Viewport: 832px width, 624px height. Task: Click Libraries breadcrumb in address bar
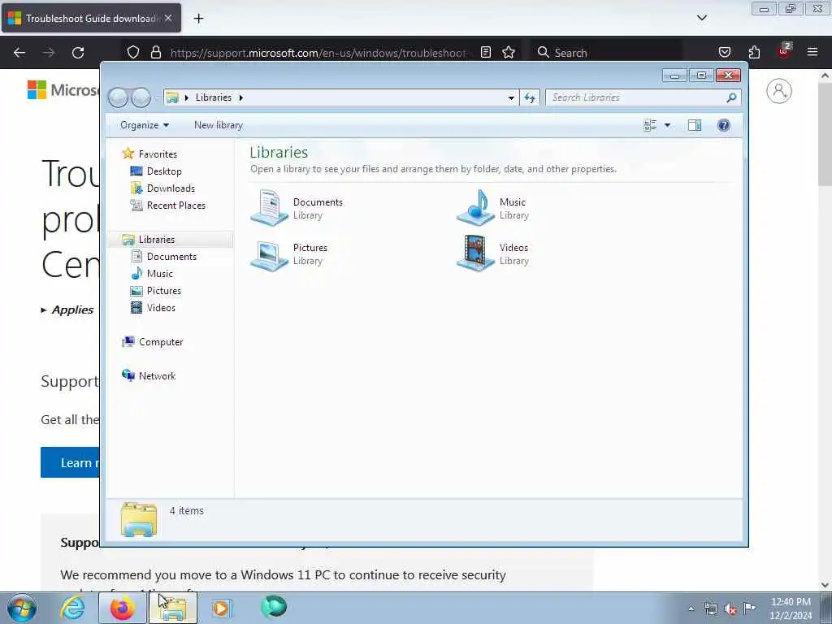[x=214, y=97]
